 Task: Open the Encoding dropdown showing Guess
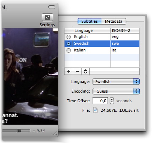(x=116, y=91)
